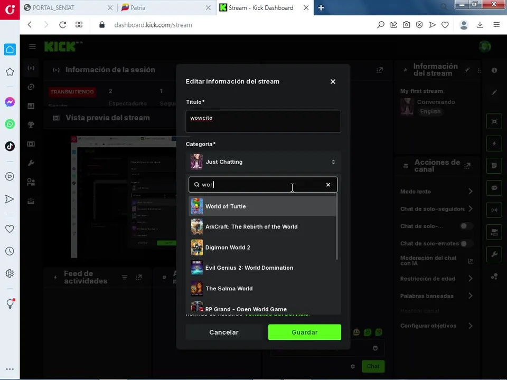Open the Opera player icon in the sidebar

point(10,176)
